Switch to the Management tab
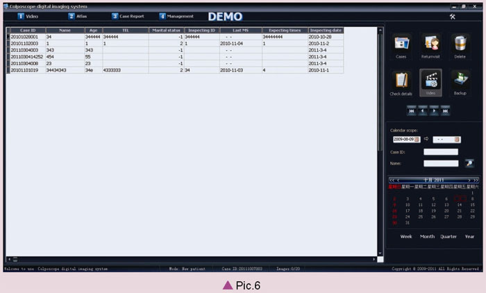The height and width of the screenshot is (293, 486). click(176, 16)
